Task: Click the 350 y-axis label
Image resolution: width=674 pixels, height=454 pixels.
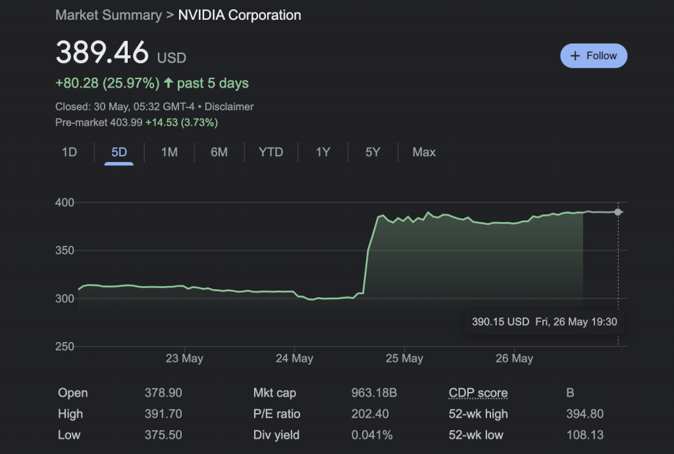Action: point(65,250)
